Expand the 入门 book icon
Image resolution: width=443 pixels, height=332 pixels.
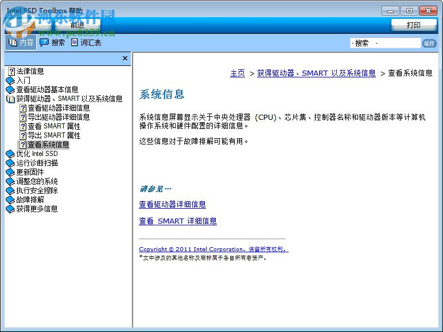point(10,80)
